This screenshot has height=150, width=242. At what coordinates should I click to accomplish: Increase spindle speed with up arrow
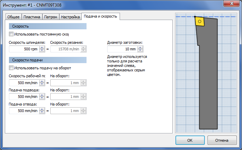point(42,48)
